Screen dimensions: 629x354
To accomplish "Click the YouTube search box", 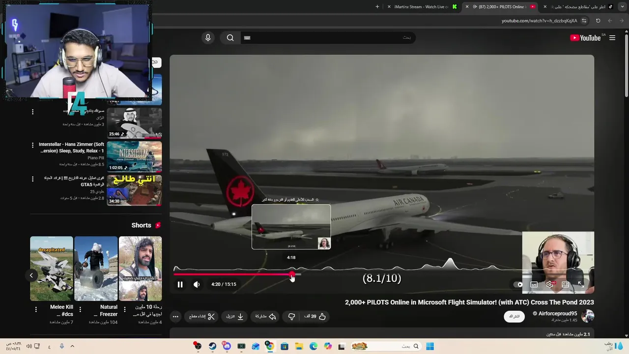I will coord(328,38).
